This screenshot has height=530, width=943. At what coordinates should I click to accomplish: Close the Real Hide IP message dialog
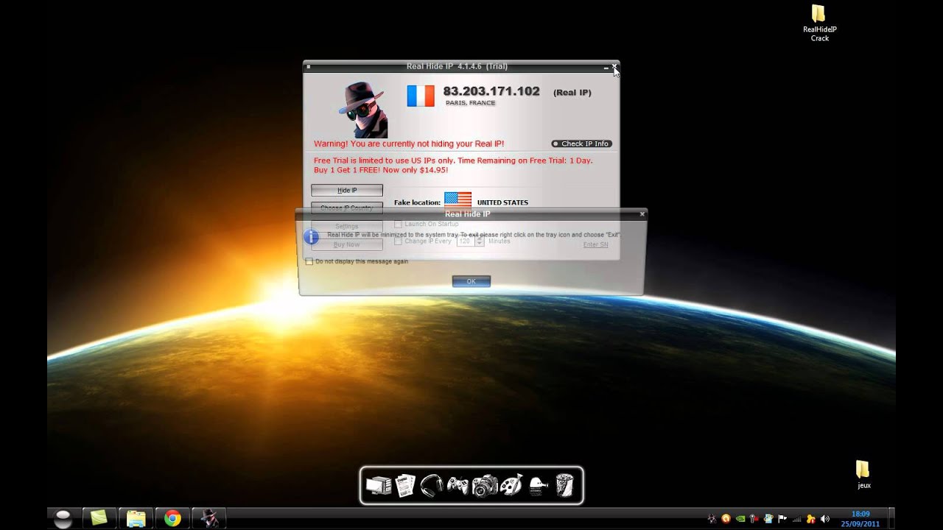point(642,214)
